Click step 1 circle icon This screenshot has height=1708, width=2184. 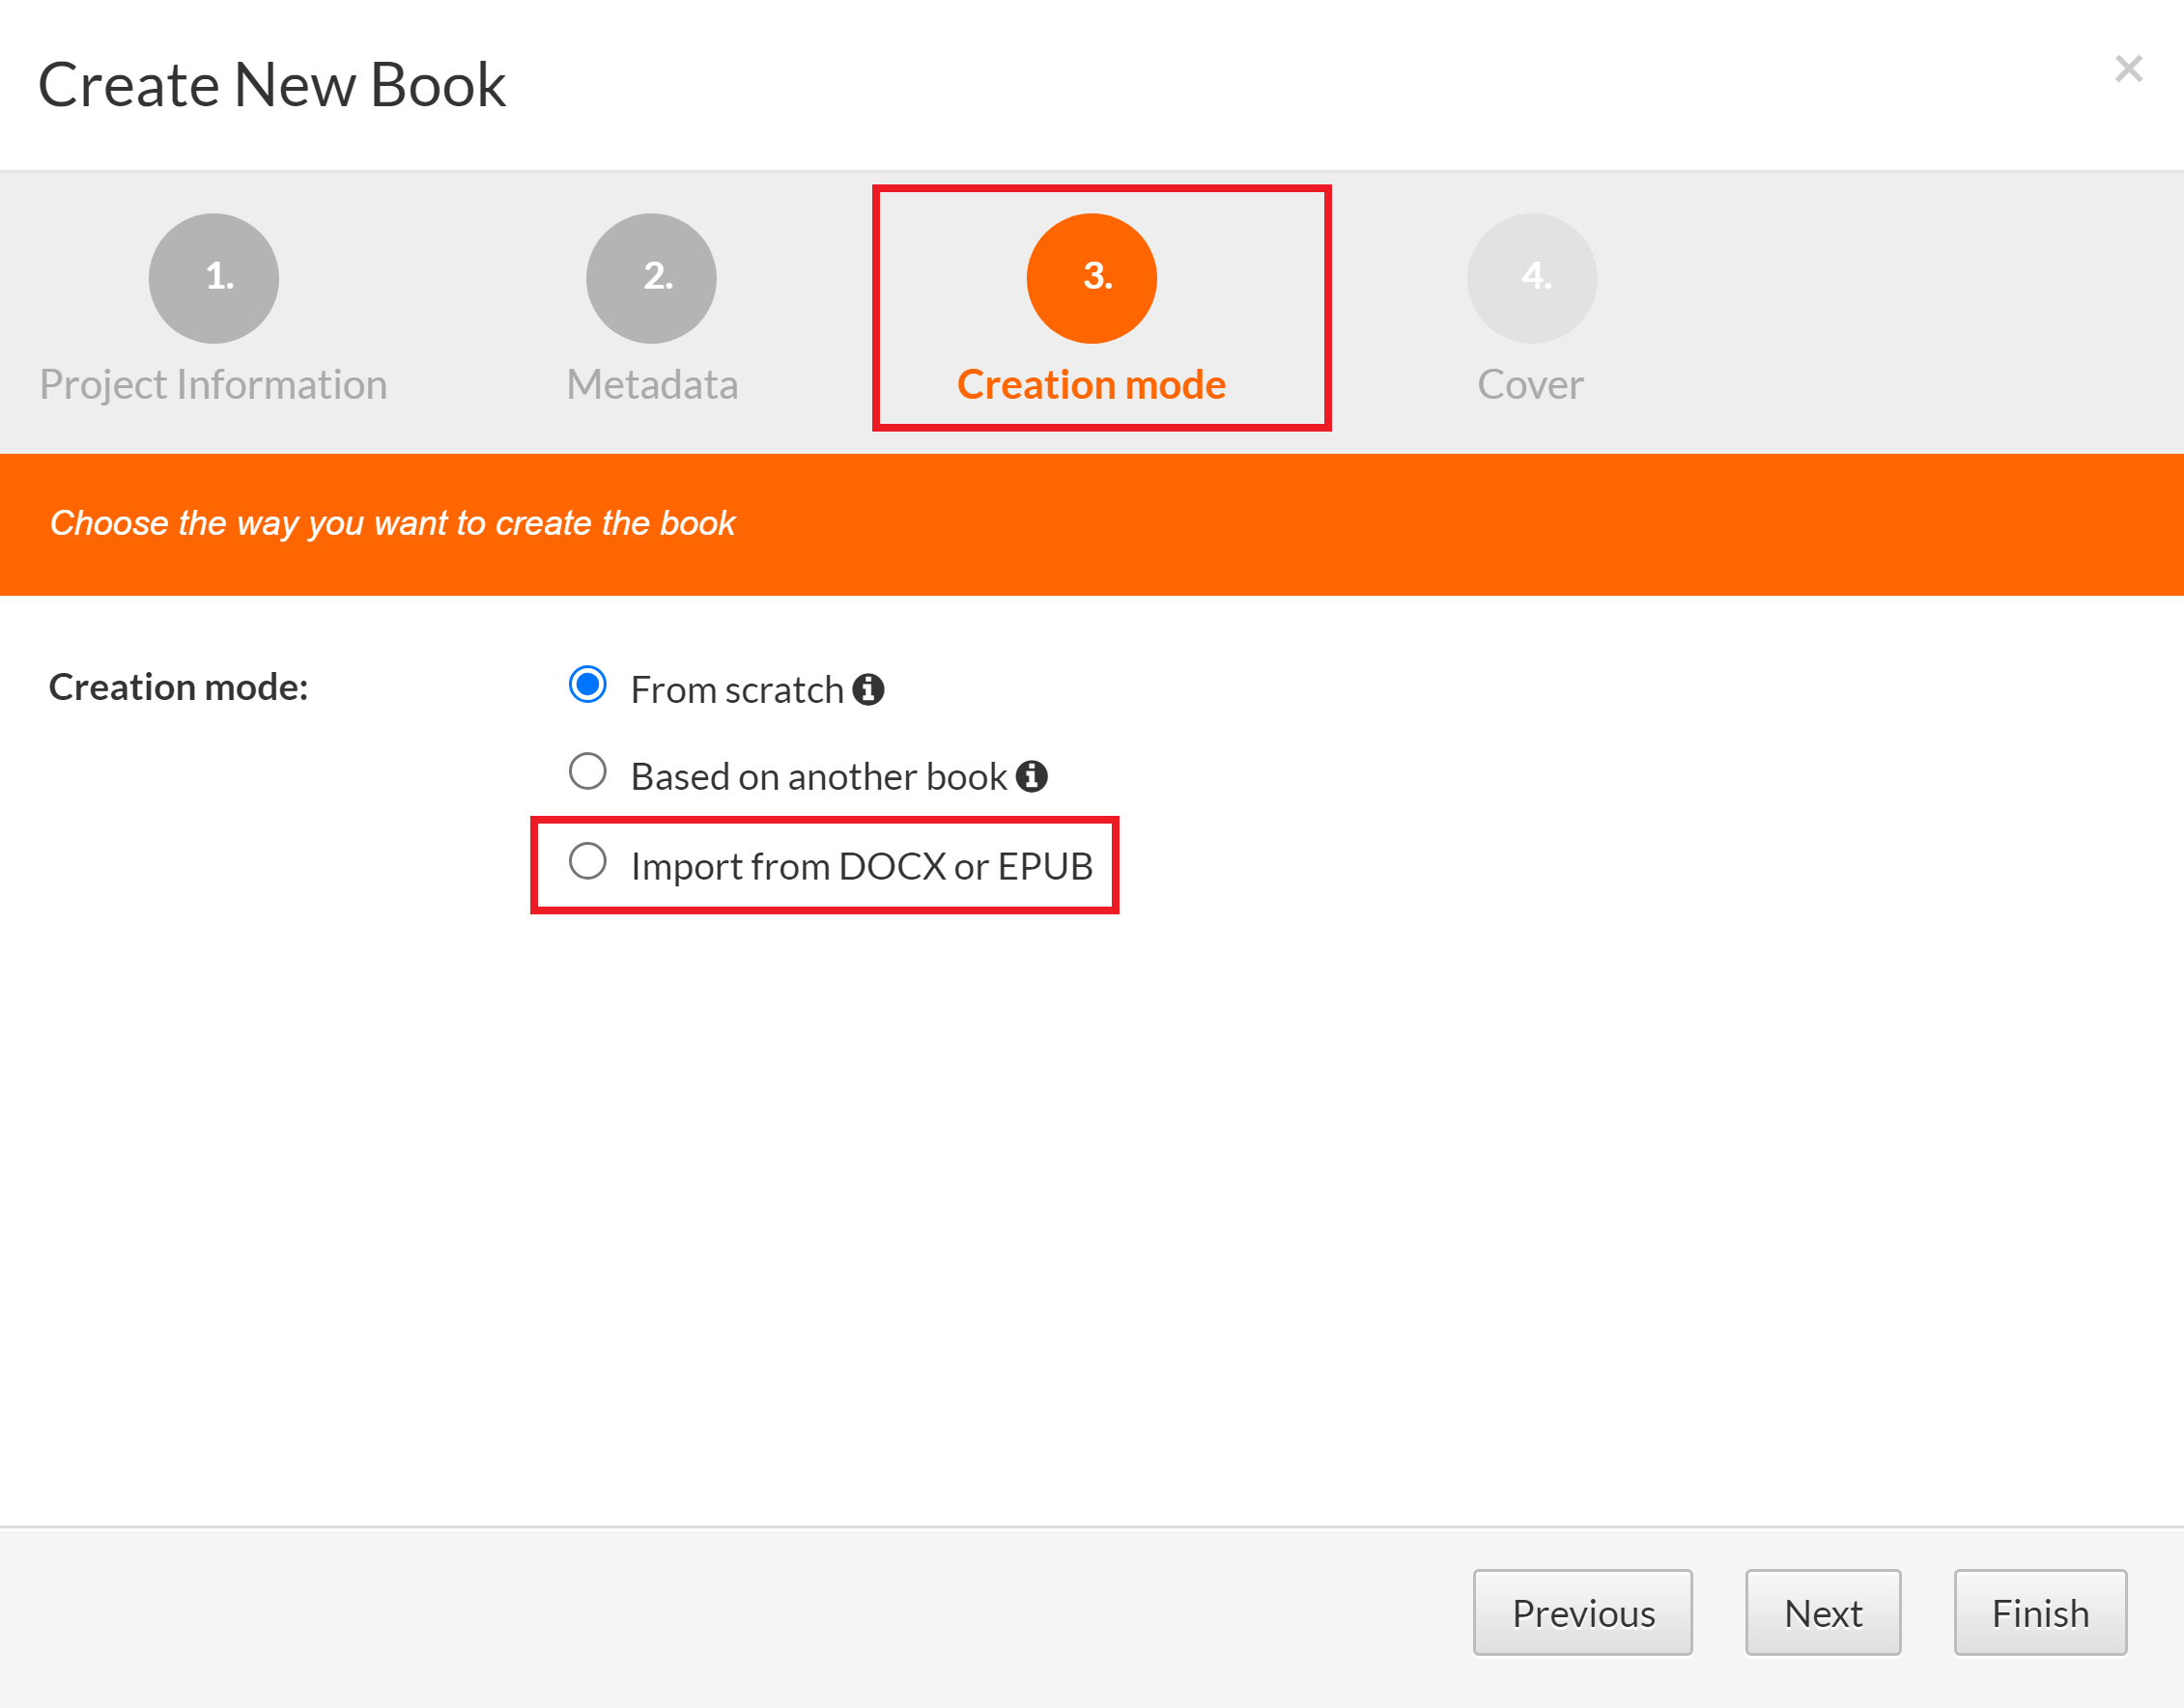coord(213,278)
